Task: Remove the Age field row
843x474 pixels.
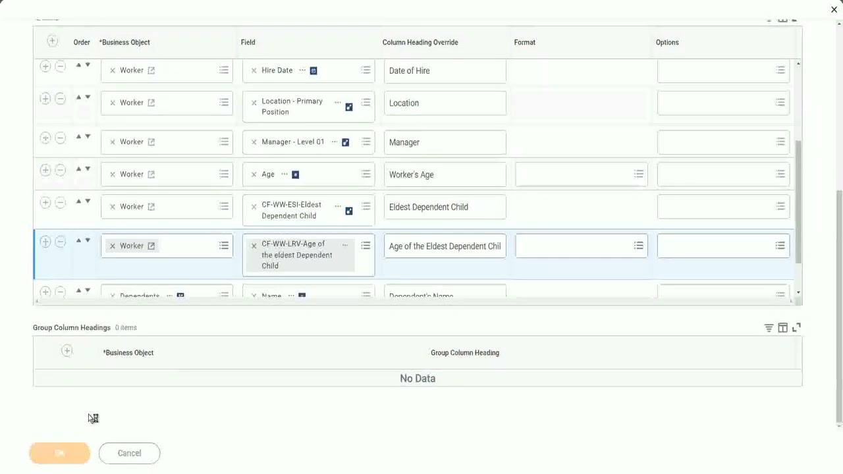Action: coord(60,171)
